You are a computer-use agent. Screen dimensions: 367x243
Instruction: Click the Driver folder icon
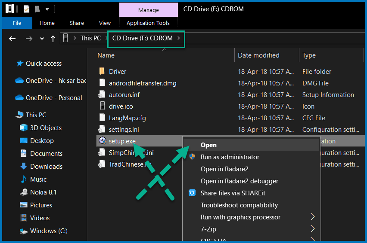click(x=102, y=71)
